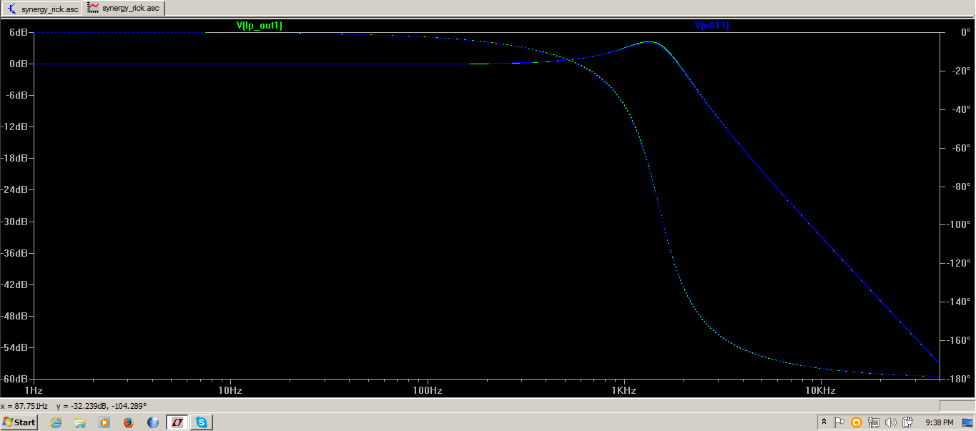Image resolution: width=976 pixels, height=431 pixels.
Task: Click the 6dB left axis label
Action: tap(19, 32)
